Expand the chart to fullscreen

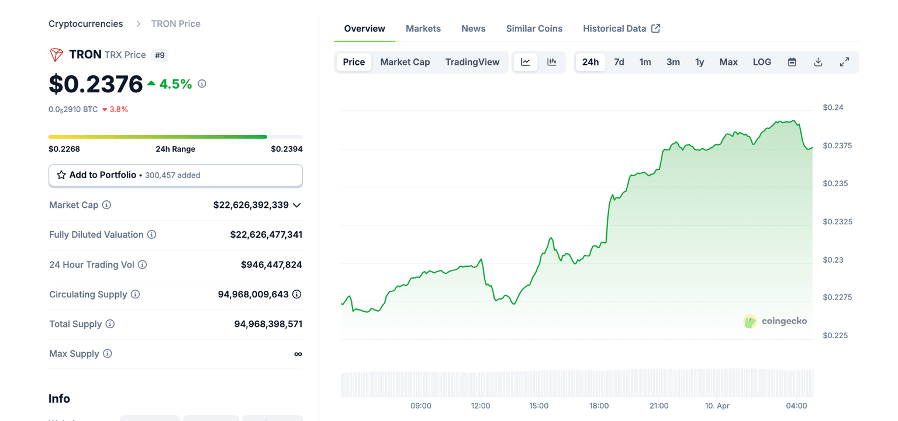point(844,61)
